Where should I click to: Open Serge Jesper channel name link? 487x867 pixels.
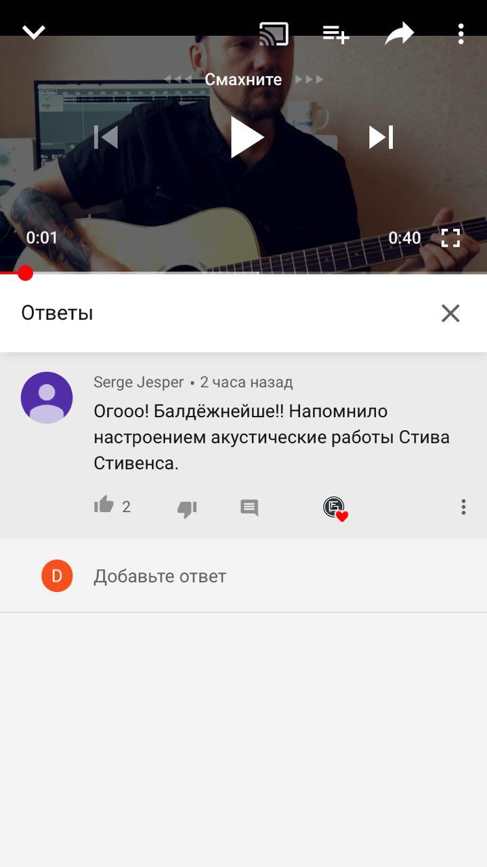[139, 382]
